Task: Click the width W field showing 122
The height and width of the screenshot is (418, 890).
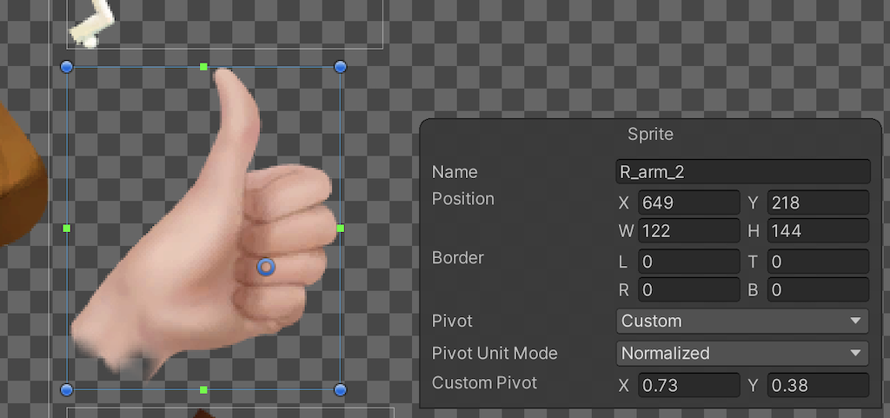Action: [688, 231]
